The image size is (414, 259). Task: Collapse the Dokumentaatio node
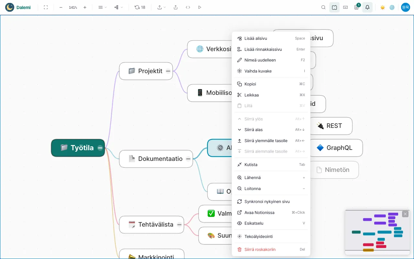pyautogui.click(x=188, y=159)
